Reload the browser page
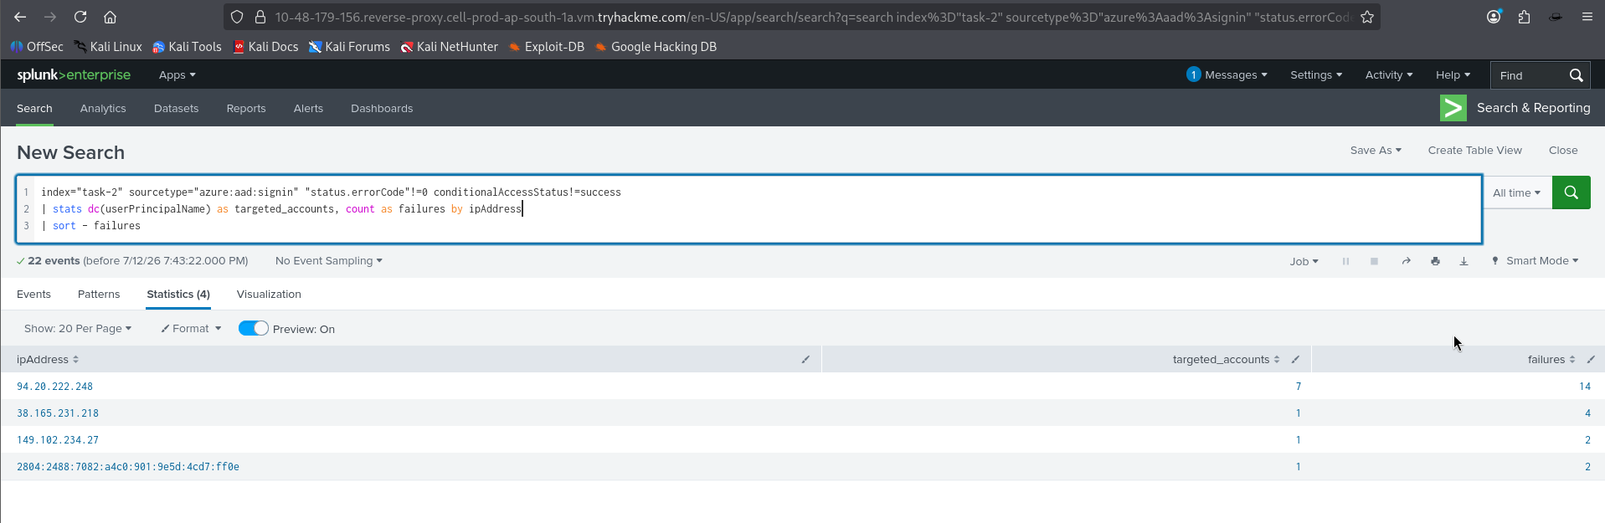Image resolution: width=1605 pixels, height=523 pixels. click(80, 17)
